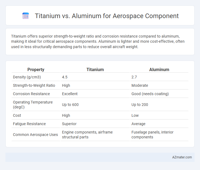The image size is (200, 170).
Task: Click the heading Titanium vs. Aluminum for Aerospace Component
Action: coord(107,16)
